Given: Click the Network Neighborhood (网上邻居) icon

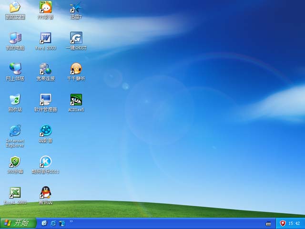Looking at the screenshot, I should [15, 69].
